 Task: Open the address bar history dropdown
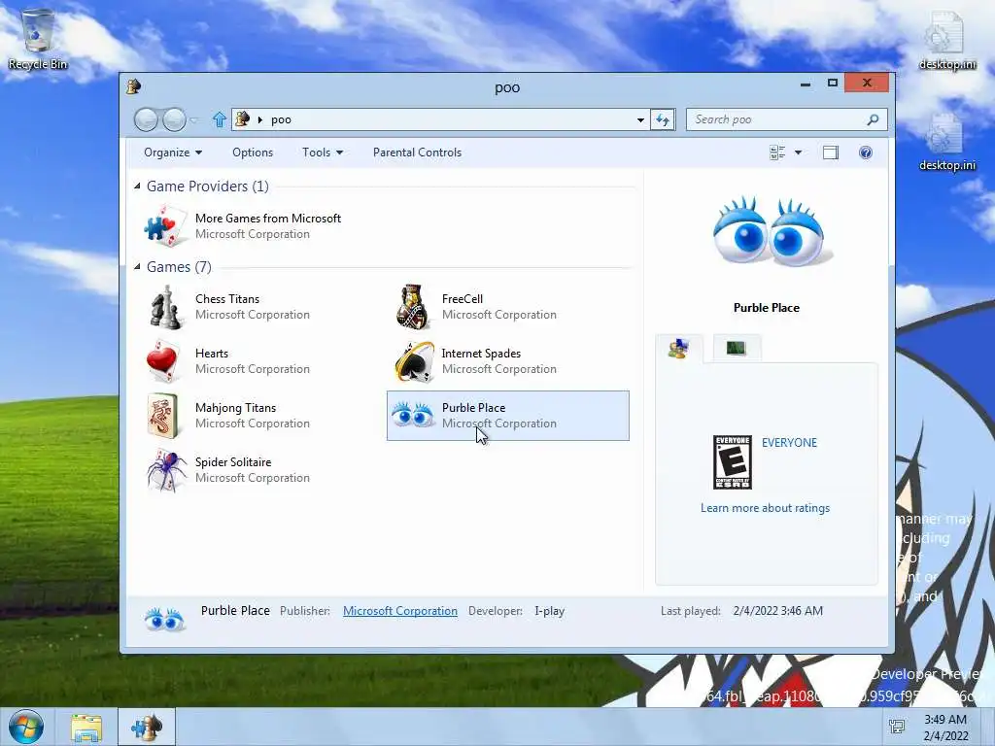pyautogui.click(x=640, y=119)
